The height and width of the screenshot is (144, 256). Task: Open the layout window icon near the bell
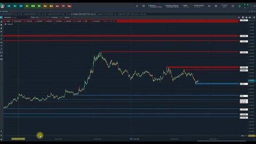[x=144, y=6]
